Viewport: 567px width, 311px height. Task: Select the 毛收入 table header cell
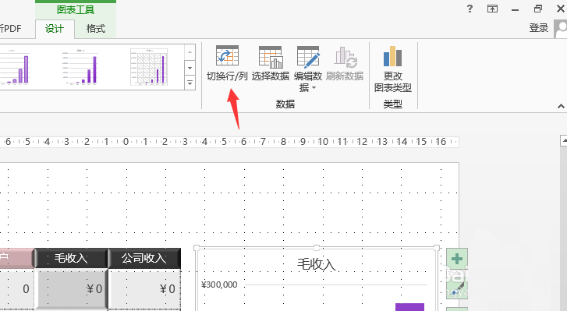(71, 258)
